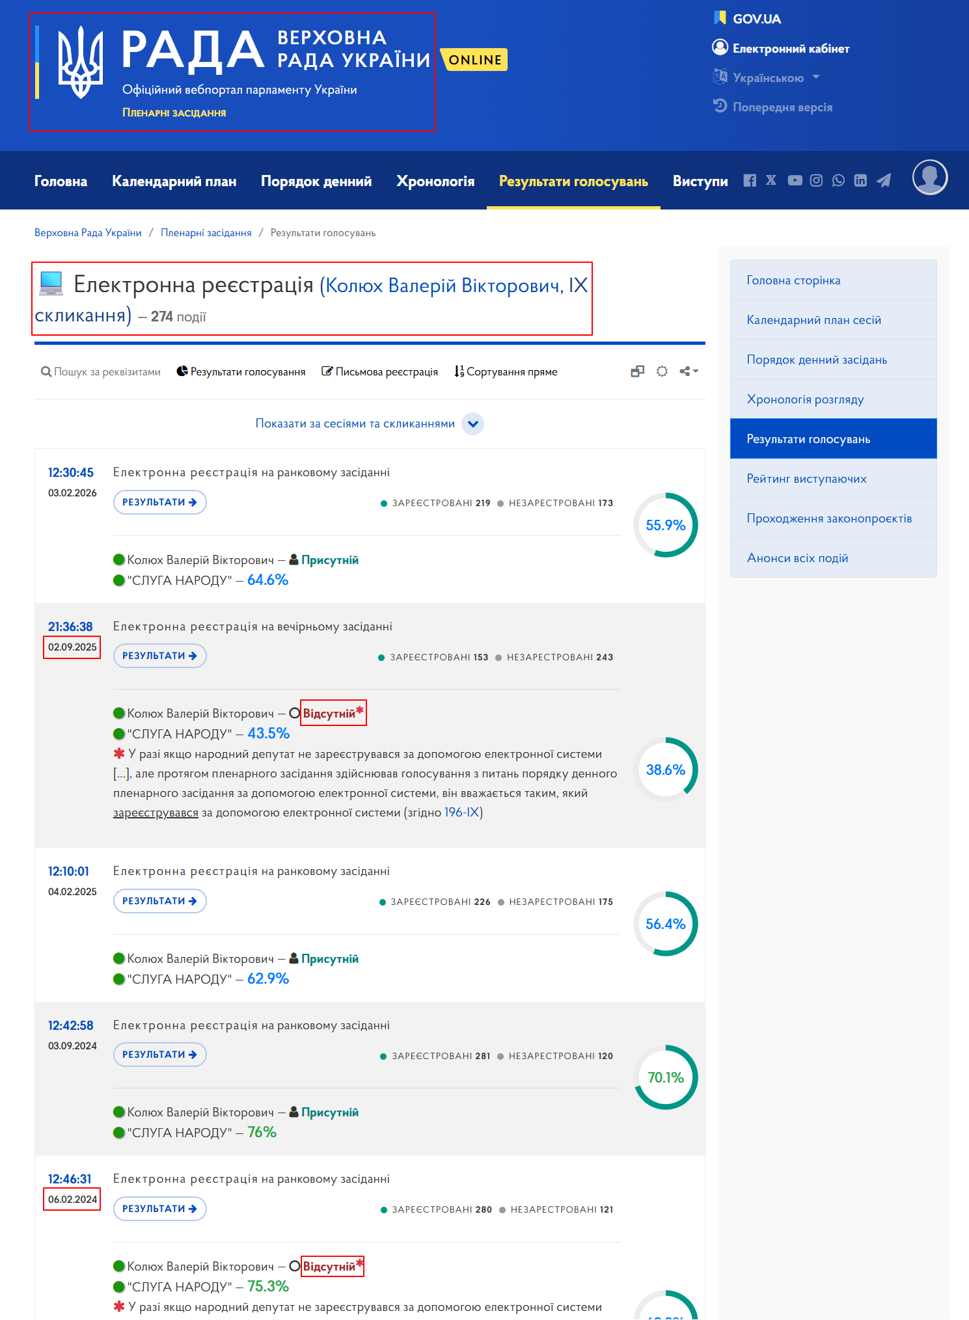Open the LinkedIn social icon
This screenshot has width=969, height=1320.
click(860, 180)
